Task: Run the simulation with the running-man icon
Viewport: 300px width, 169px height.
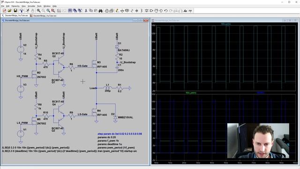Action: pos(28,11)
